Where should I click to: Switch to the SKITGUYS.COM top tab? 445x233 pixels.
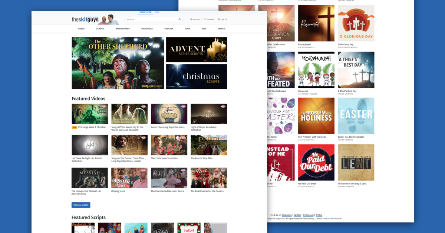coord(145,12)
